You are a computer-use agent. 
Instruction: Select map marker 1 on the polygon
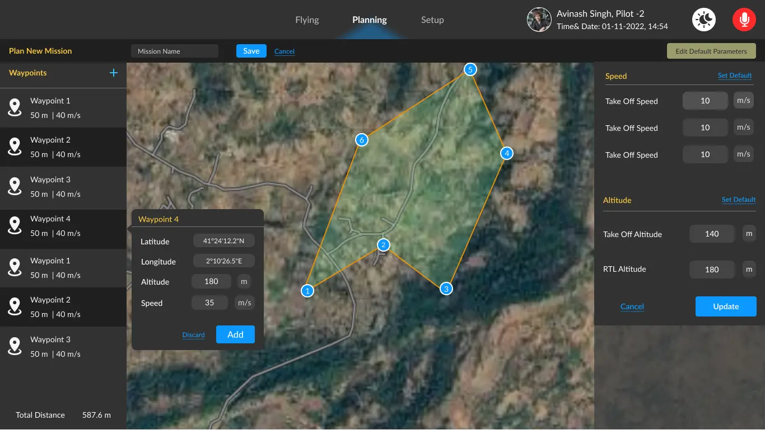(x=307, y=291)
